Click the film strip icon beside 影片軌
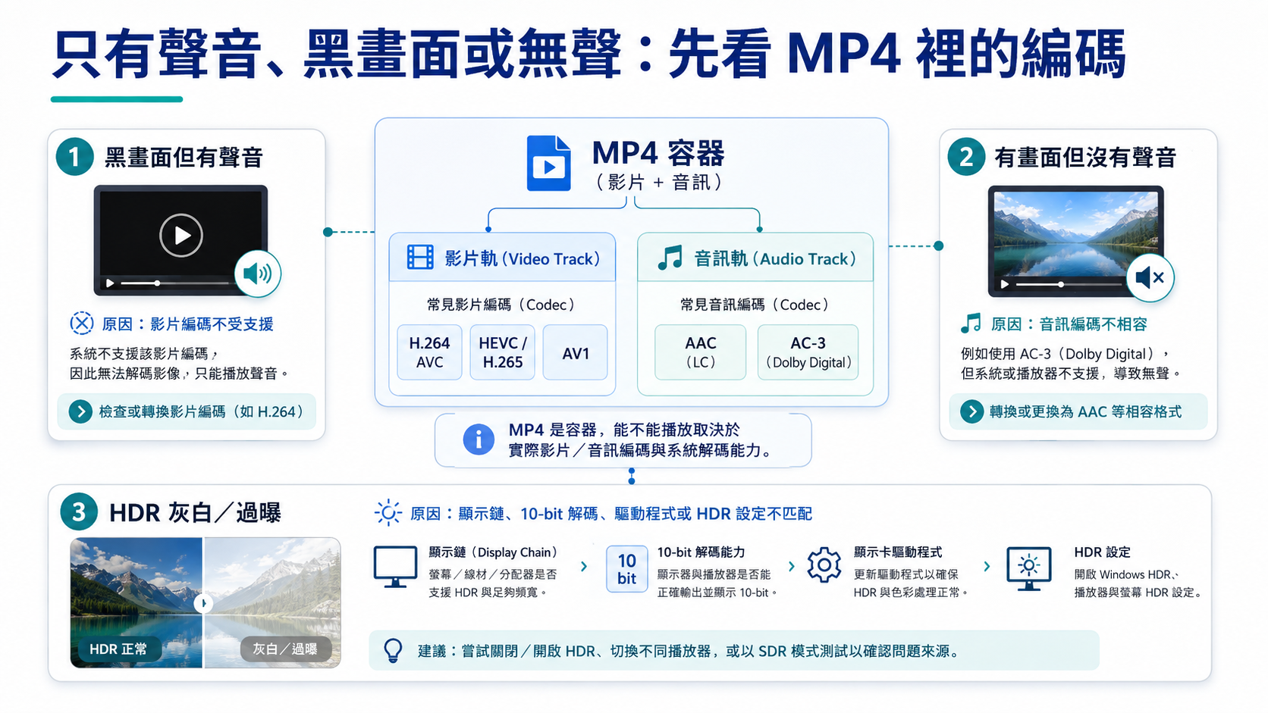 [x=420, y=258]
